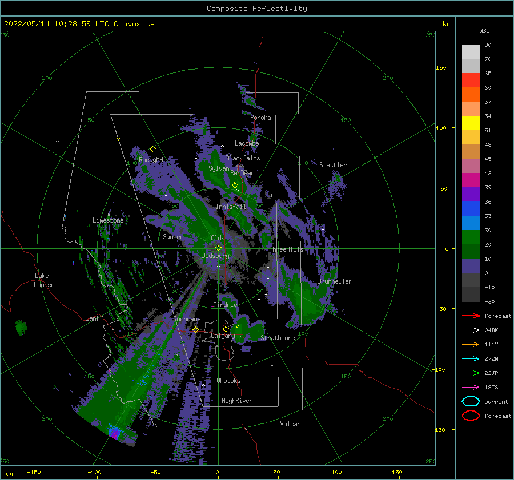
Task: Click the Stettler label
Action: [x=333, y=165]
